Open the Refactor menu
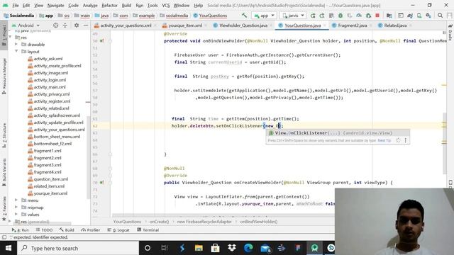The image size is (454, 255). (x=109, y=5)
